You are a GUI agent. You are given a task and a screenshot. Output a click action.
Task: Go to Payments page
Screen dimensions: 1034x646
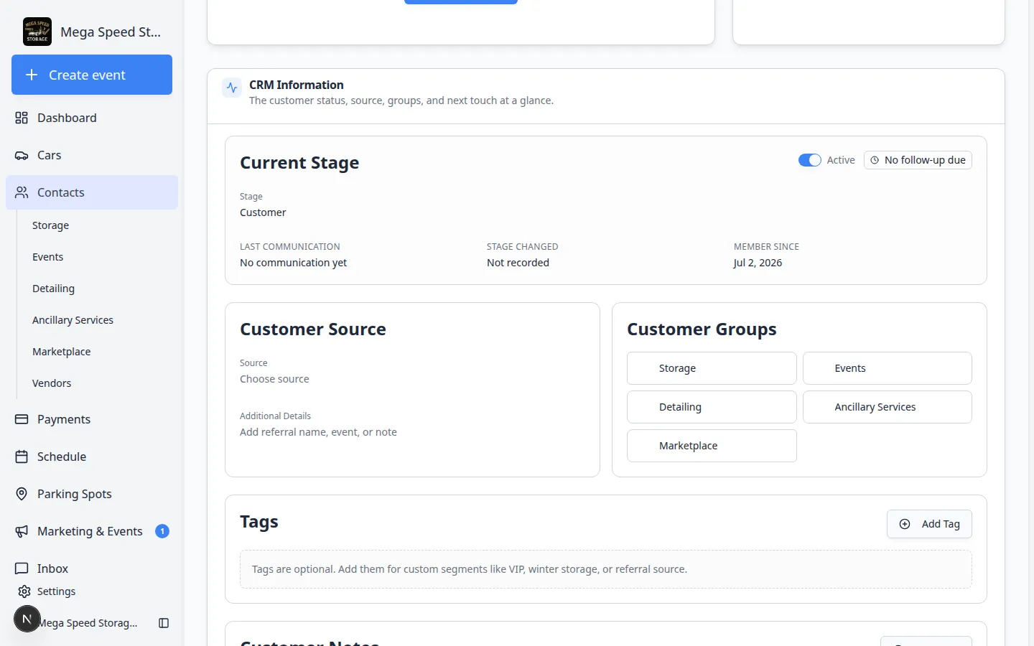coord(92,419)
